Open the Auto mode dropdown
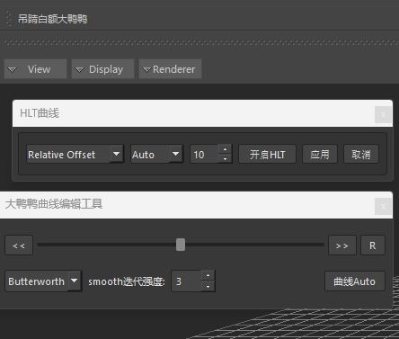Viewport: 399px width, 339px height. [156, 154]
